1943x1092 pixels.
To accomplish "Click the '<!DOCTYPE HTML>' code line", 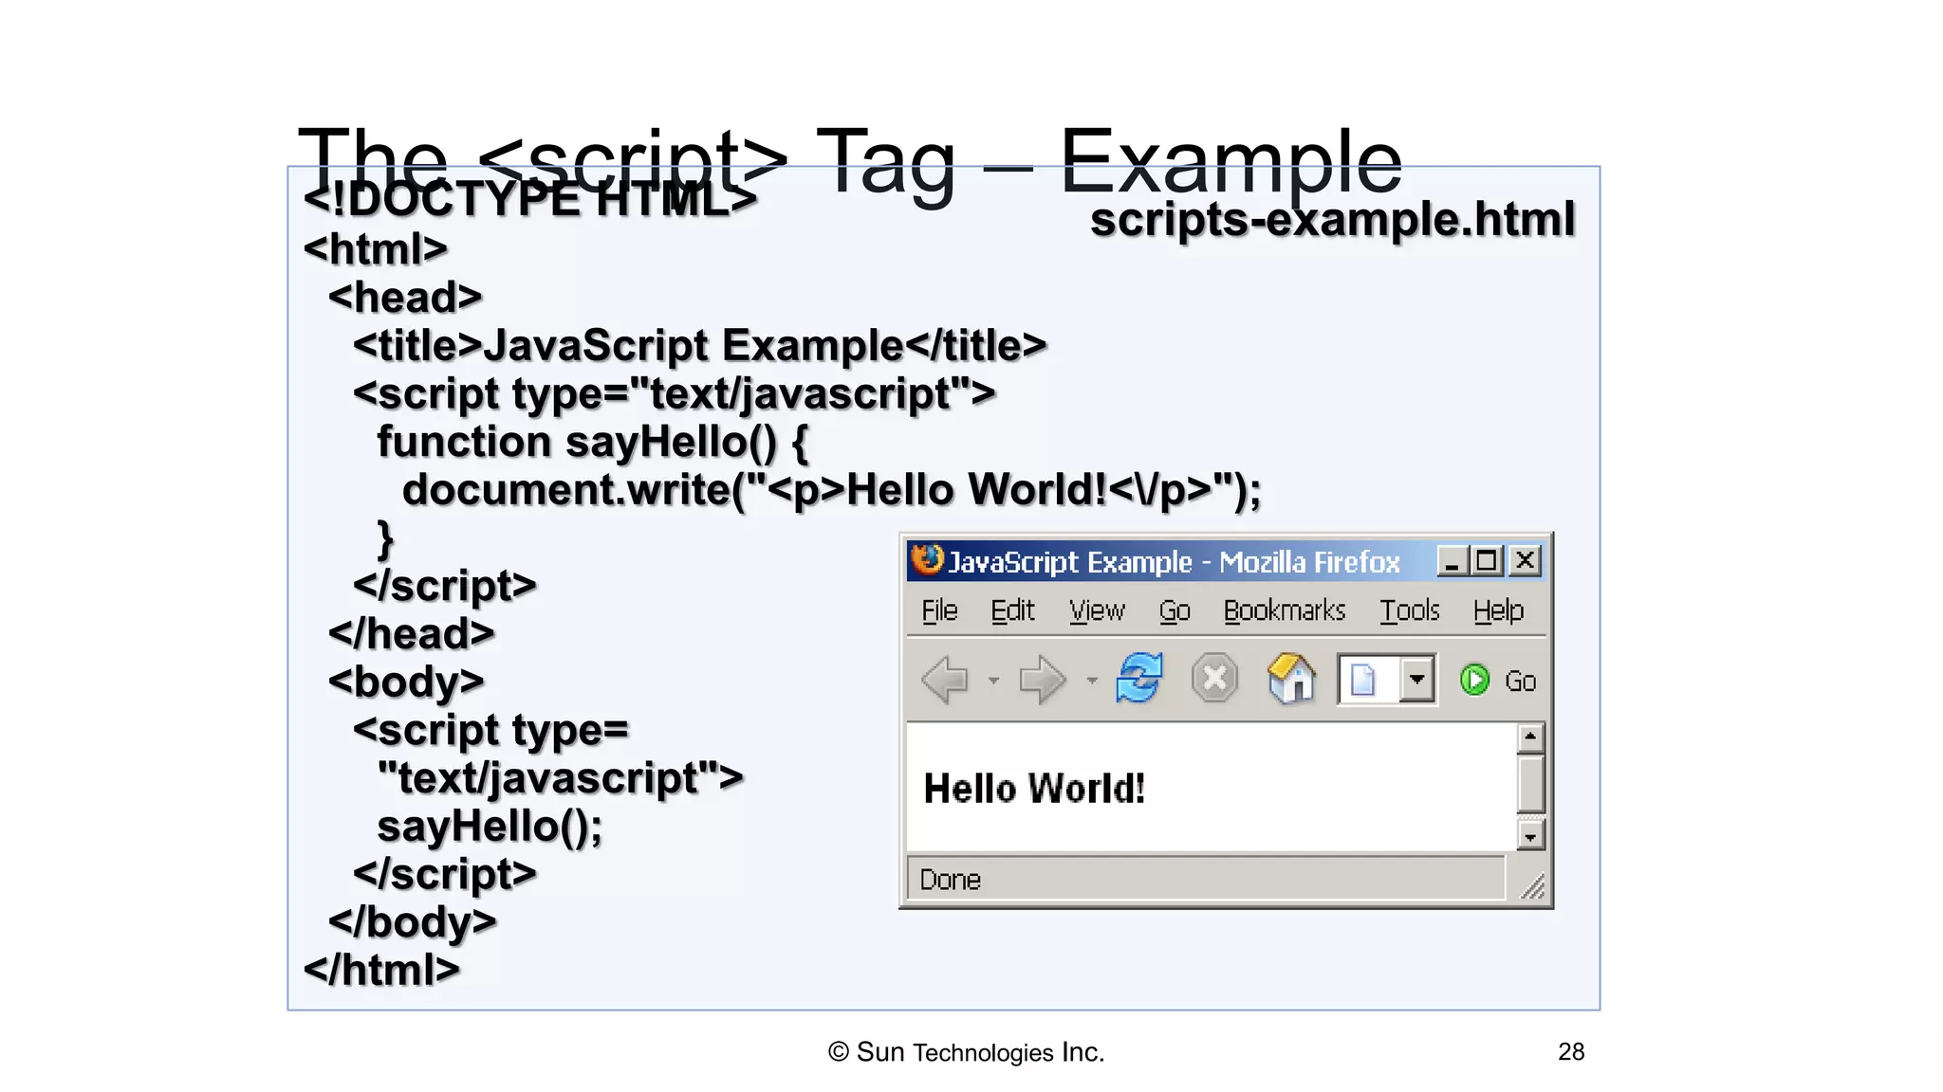I will [x=530, y=199].
